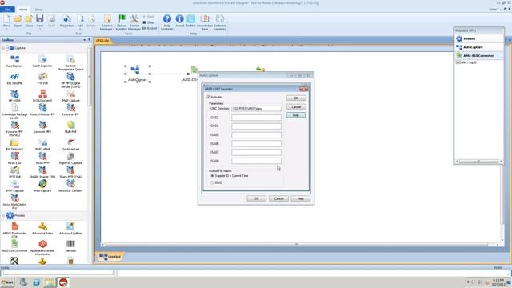Select the Untitled workflow tab at bottom
The height and width of the screenshot is (288, 512).
(110, 257)
